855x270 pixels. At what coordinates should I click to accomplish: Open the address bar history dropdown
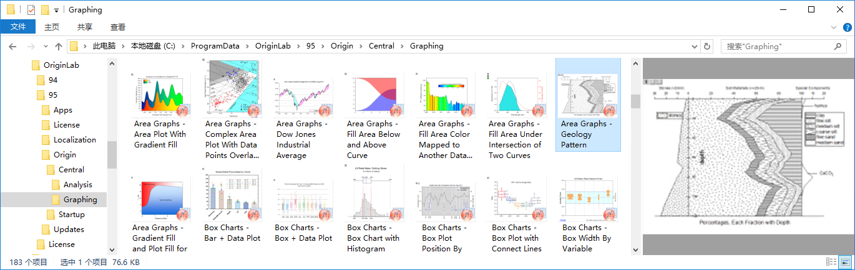coord(694,46)
